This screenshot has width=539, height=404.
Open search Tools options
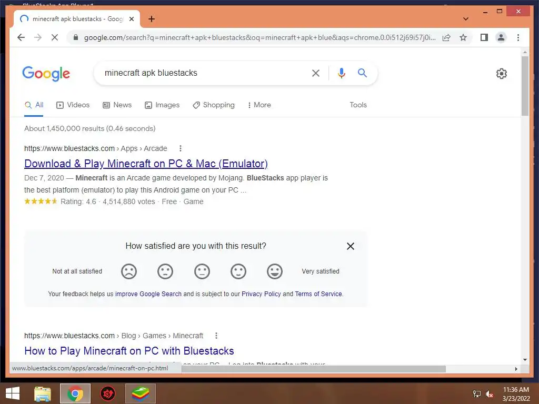pyautogui.click(x=358, y=105)
